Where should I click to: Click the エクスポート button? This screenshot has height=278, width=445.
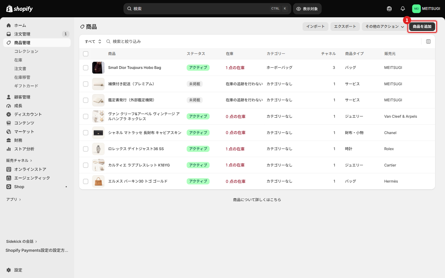coord(345,27)
